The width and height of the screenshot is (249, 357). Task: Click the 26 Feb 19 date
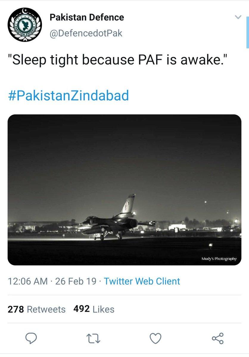[x=76, y=281]
